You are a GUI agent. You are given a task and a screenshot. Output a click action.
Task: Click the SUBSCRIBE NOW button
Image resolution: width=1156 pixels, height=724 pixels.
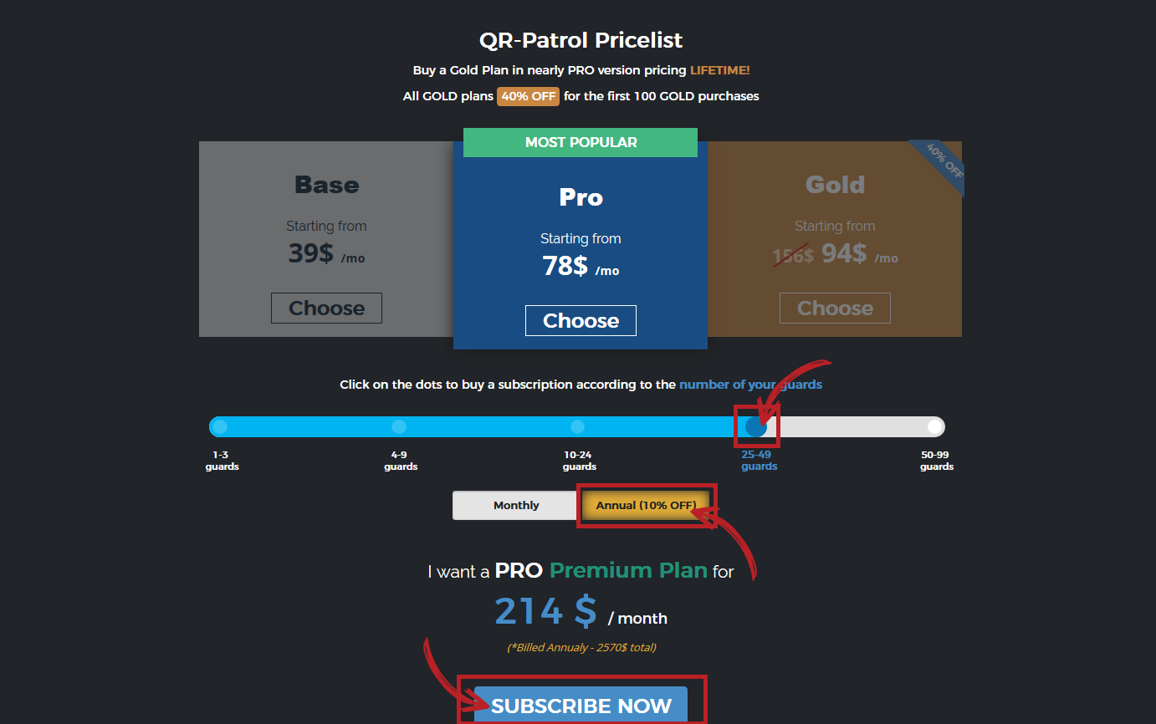coord(581,705)
